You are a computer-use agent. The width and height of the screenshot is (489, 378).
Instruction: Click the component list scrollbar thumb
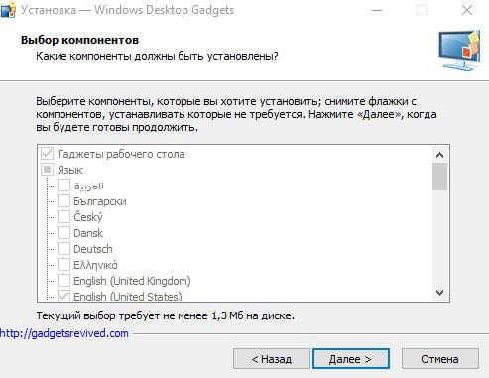[439, 177]
